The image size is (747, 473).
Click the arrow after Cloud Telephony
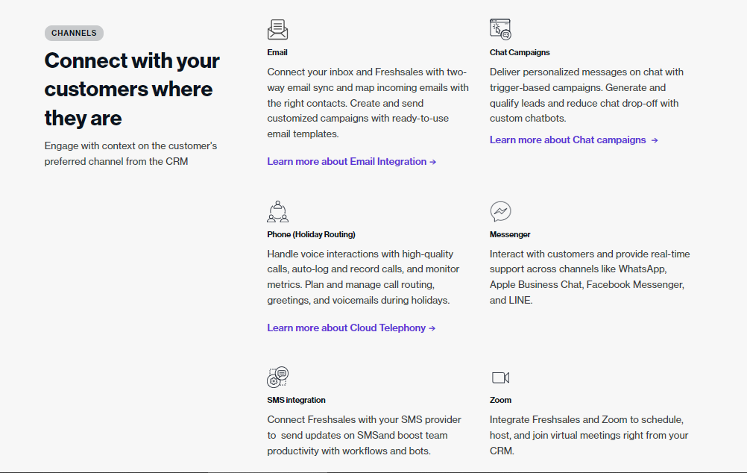point(432,328)
